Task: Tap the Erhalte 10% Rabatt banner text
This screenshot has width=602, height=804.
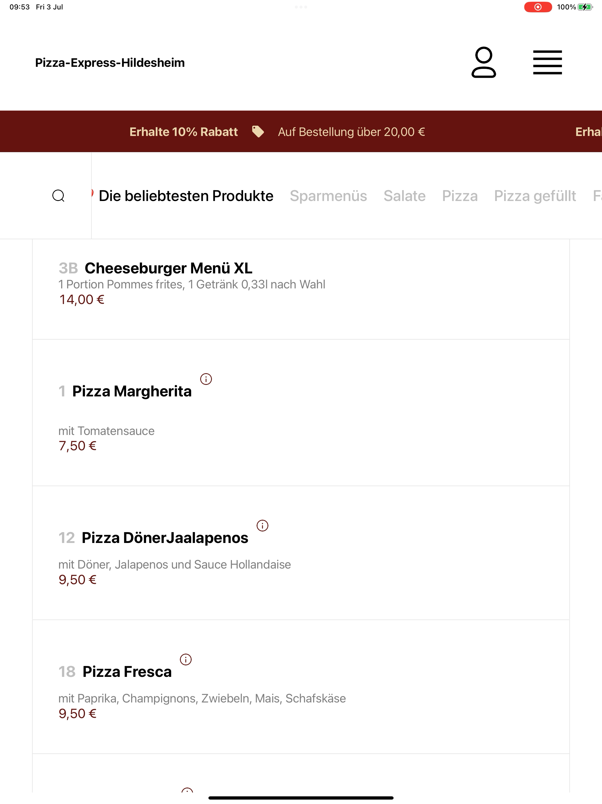Action: (x=184, y=132)
